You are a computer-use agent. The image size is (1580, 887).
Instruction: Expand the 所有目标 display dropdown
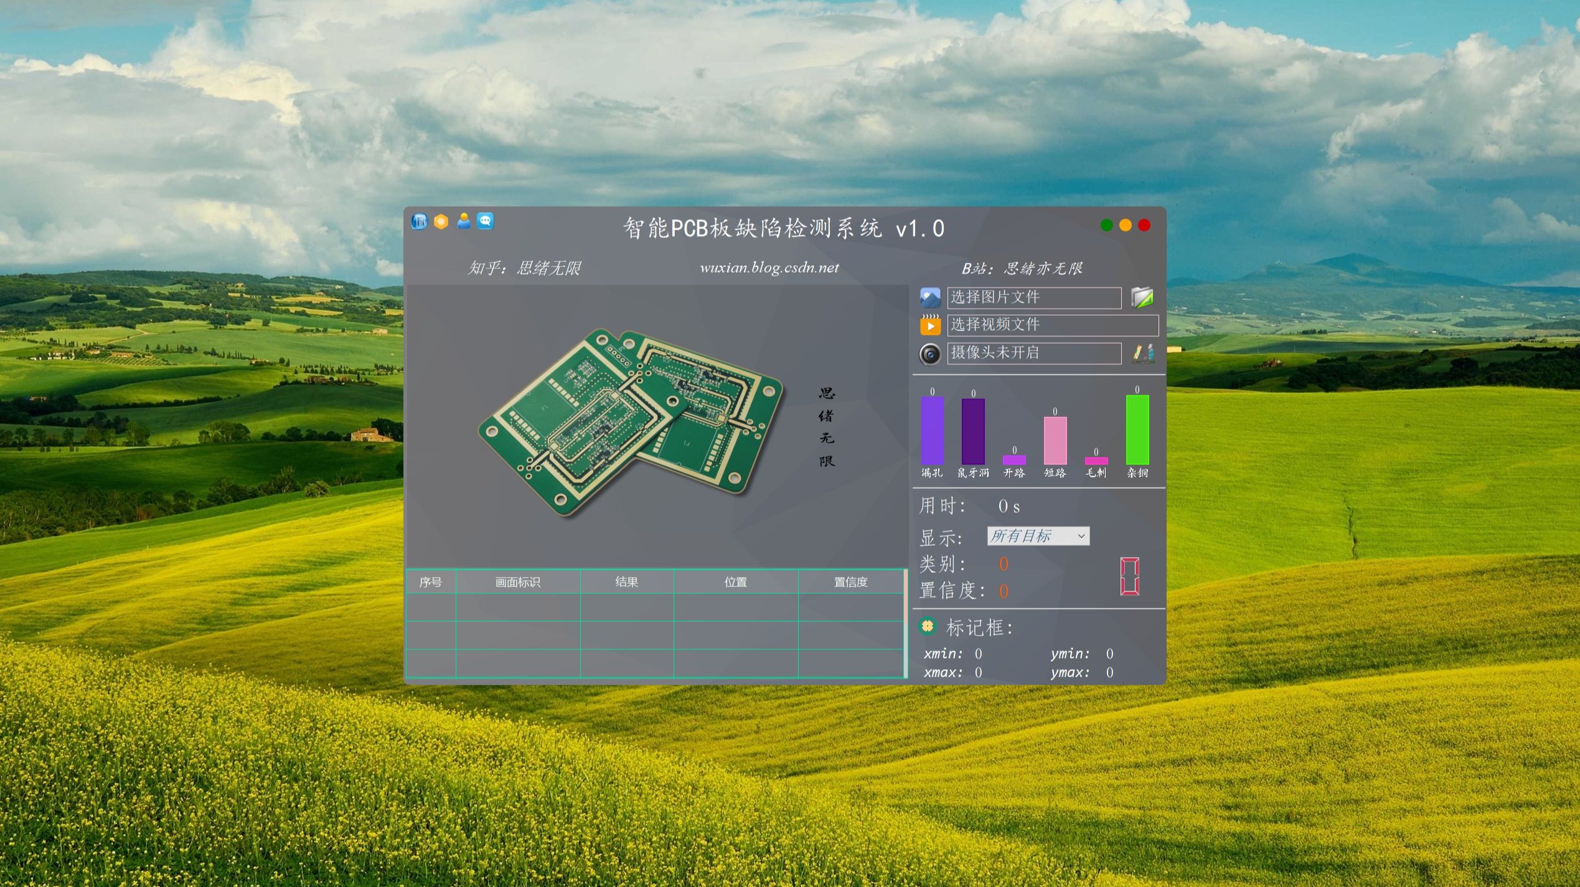pos(1038,536)
